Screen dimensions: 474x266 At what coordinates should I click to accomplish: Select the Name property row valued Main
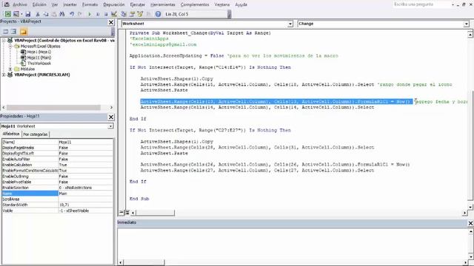tap(58, 194)
